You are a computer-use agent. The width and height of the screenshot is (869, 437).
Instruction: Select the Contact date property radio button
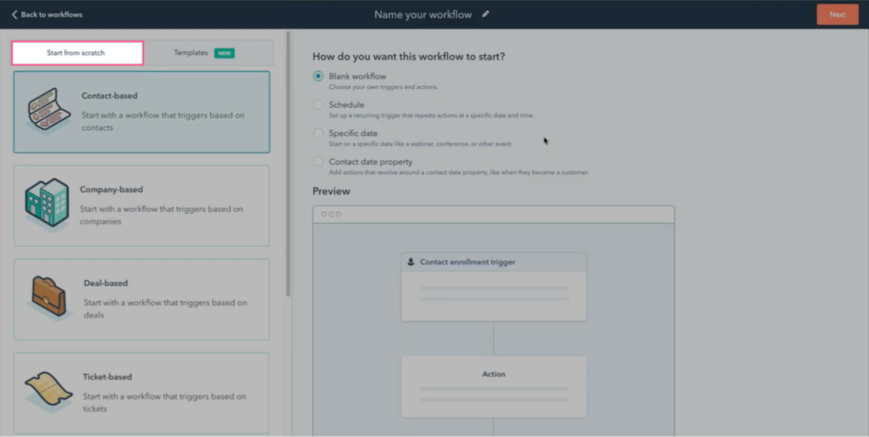point(318,162)
